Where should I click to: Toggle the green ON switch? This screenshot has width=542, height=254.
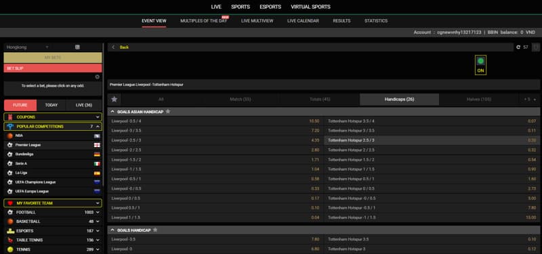pos(480,65)
